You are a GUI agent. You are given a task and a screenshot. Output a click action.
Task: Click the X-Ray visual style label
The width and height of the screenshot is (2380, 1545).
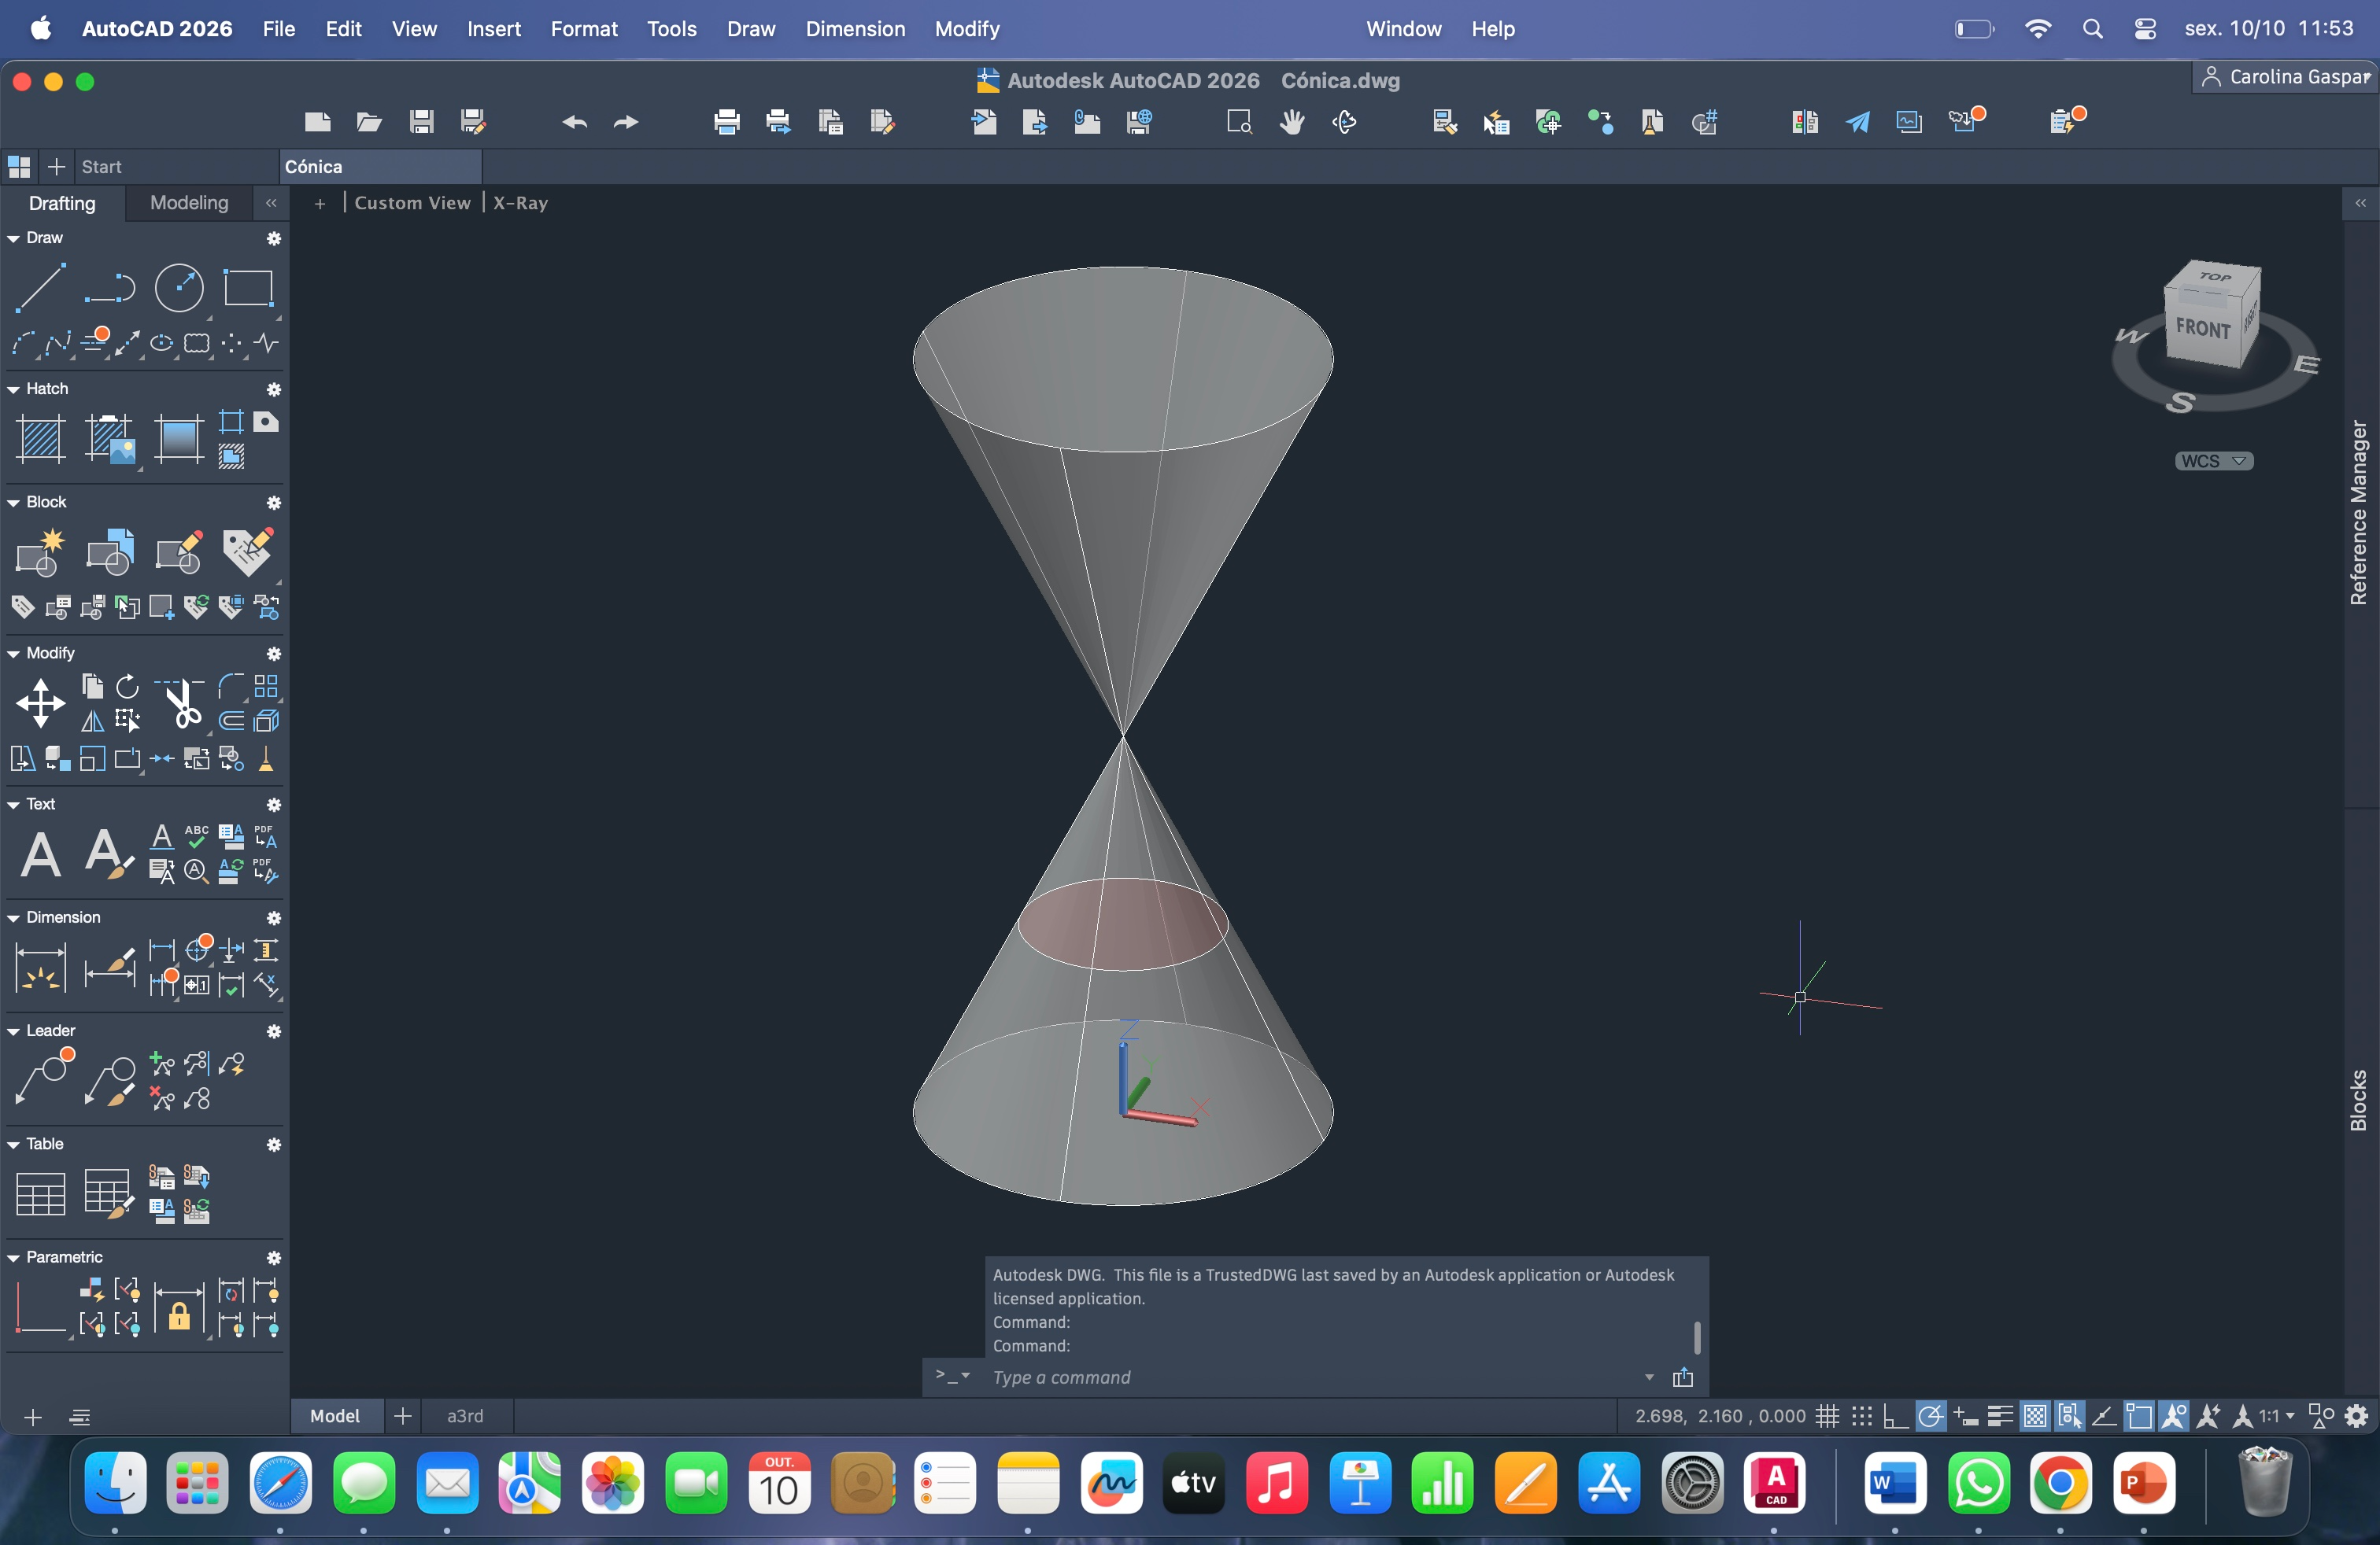tap(520, 203)
